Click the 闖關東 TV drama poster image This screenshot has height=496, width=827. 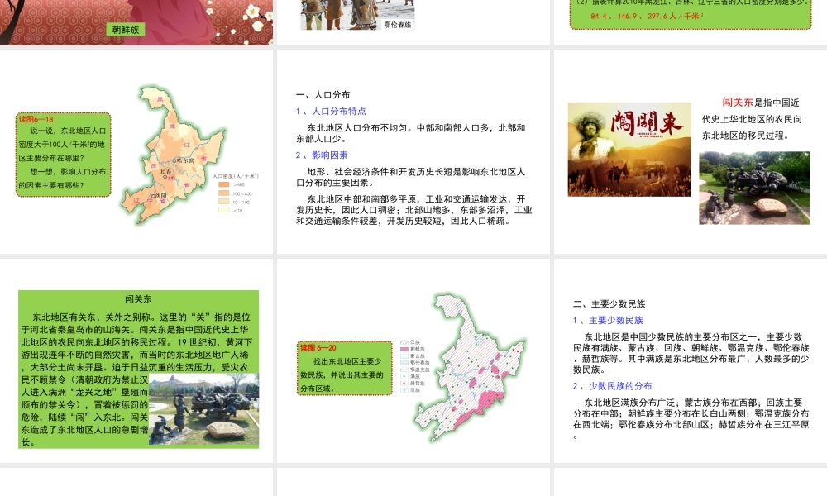click(629, 149)
